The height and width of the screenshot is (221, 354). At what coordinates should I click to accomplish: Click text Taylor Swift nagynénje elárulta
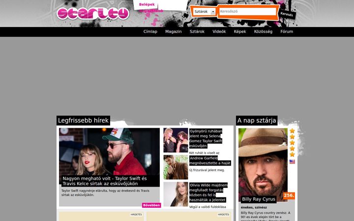(x=105, y=193)
